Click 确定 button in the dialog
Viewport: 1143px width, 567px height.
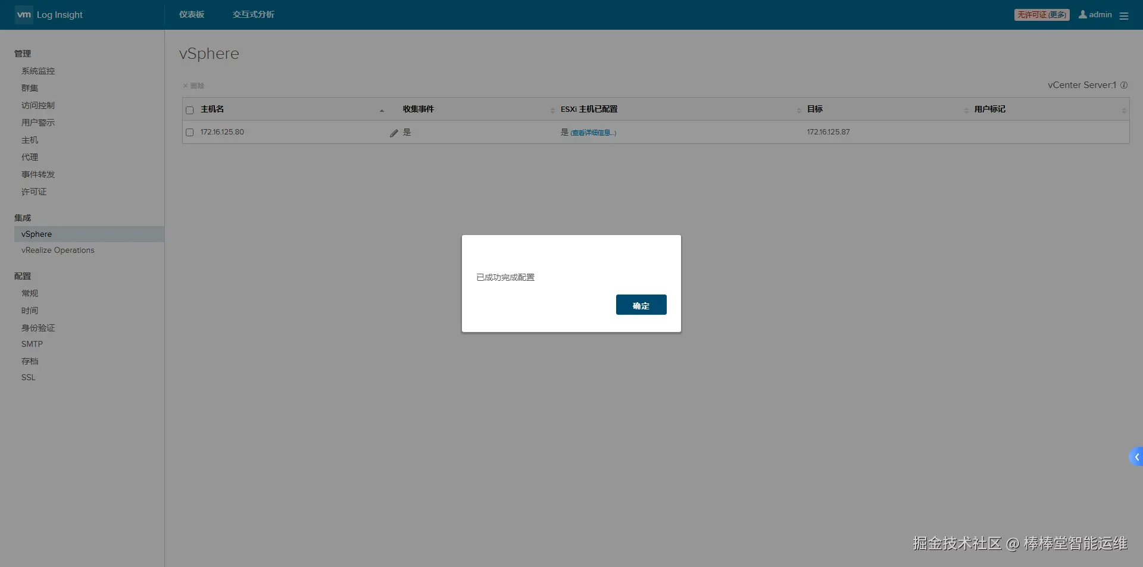coord(641,305)
